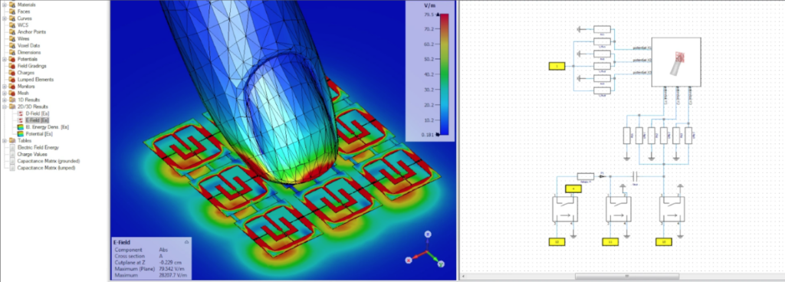
Task: Click the El. Energy Dens. [Es] result icon
Action: pos(20,127)
